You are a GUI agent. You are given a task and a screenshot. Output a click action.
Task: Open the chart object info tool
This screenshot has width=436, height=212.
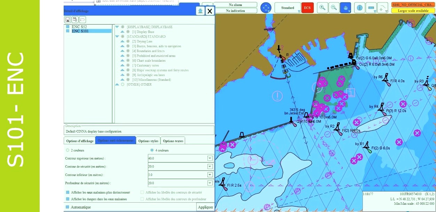360,8
